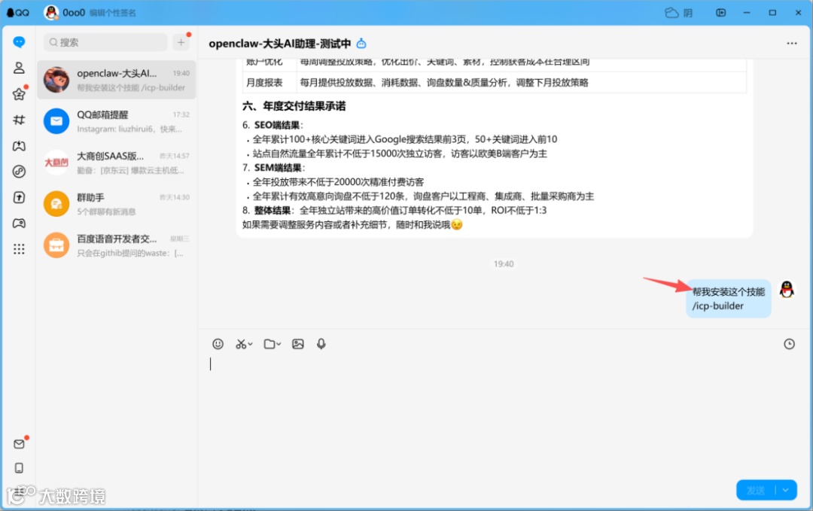813x511 pixels.
Task: Click the penguin avatar beside sent message
Action: pyautogui.click(x=787, y=290)
